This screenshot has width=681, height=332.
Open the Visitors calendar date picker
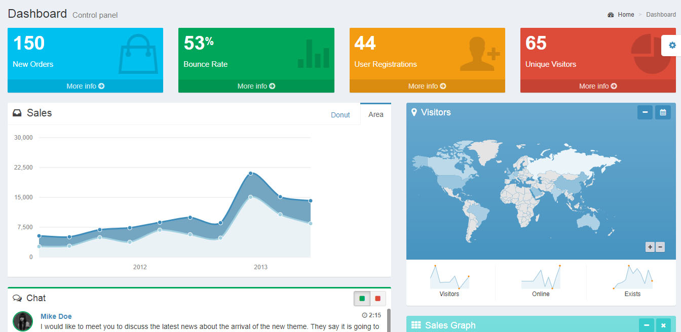point(663,112)
